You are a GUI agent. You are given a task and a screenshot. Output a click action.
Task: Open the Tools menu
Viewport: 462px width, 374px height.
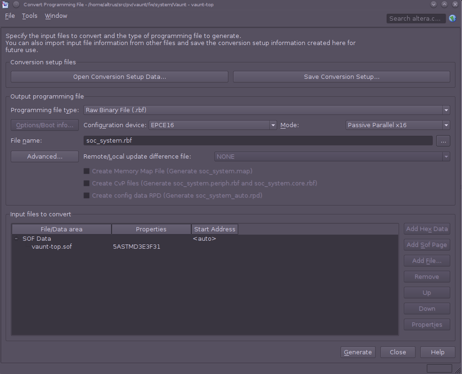click(x=30, y=16)
